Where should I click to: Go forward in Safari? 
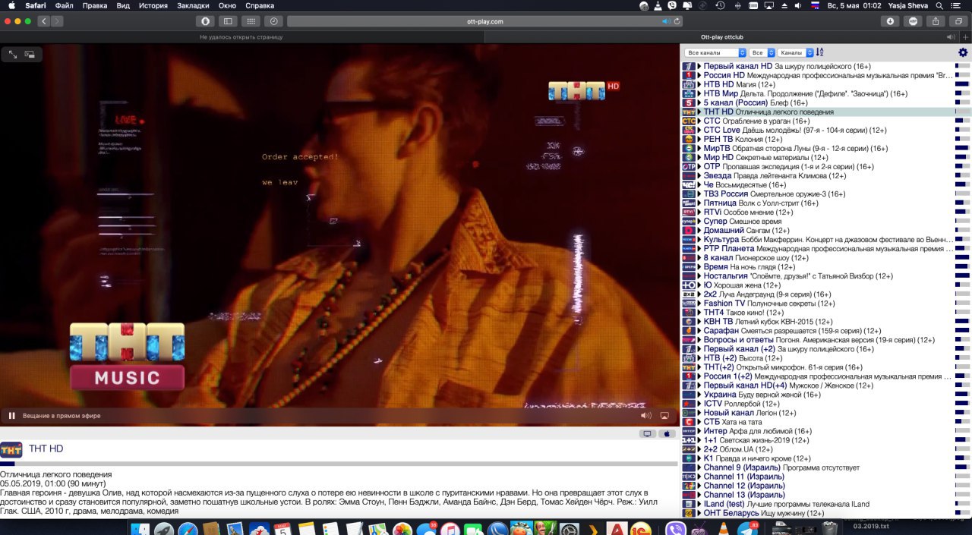pyautogui.click(x=57, y=21)
